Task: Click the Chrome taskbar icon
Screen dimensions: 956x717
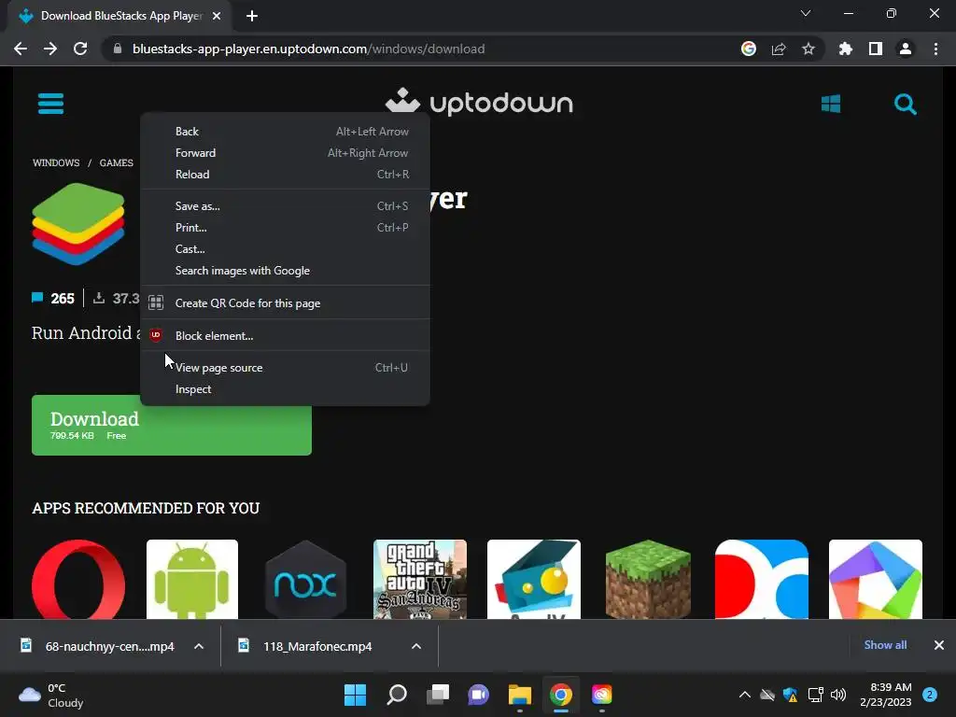Action: 560,695
